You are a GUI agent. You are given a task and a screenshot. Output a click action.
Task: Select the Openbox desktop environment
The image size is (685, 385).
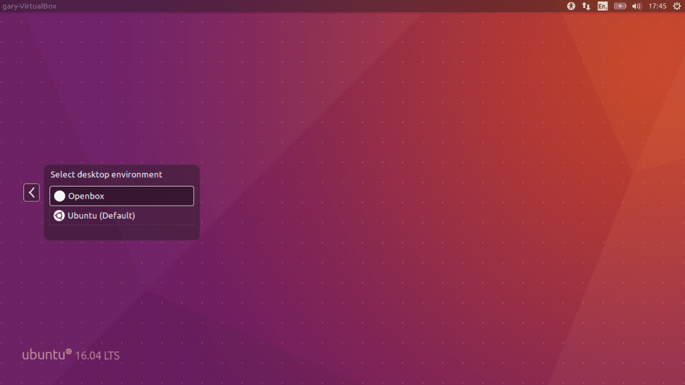(x=122, y=196)
